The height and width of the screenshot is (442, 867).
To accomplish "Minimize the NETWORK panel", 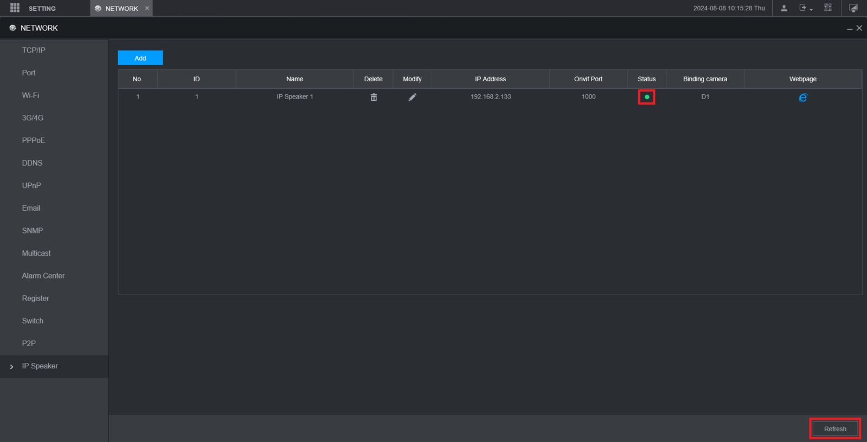I will click(x=850, y=29).
